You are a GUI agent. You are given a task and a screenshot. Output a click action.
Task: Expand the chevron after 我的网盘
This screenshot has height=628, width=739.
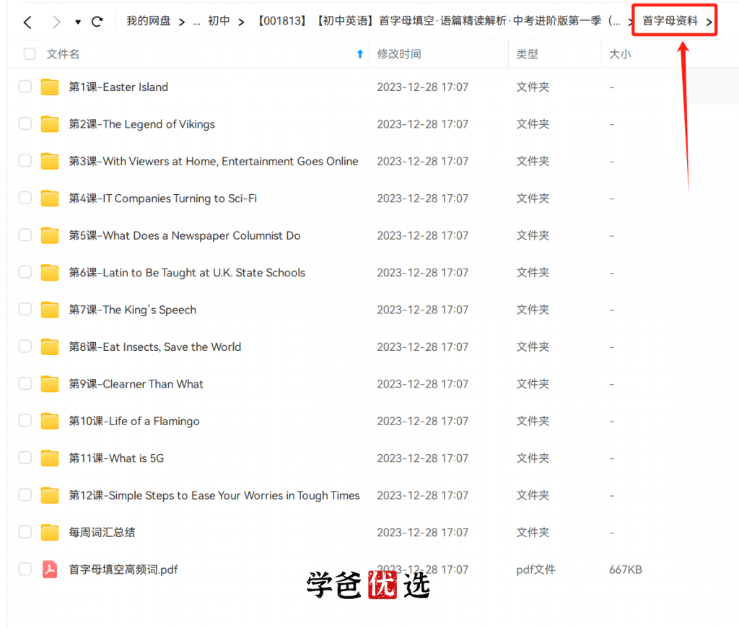coord(182,22)
